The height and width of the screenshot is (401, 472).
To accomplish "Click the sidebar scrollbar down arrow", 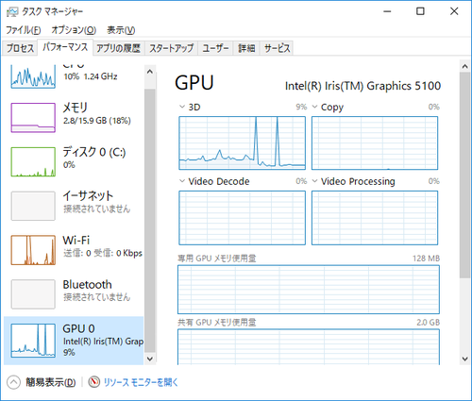I will point(150,359).
